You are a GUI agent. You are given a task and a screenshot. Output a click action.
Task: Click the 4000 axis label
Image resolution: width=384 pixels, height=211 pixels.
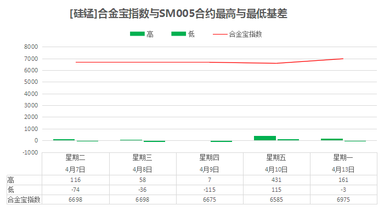tap(31, 94)
